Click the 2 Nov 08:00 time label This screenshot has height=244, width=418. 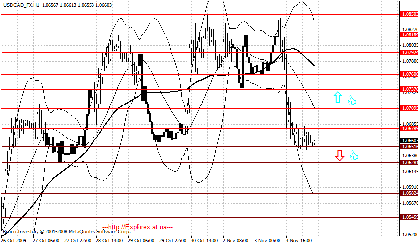point(235,240)
